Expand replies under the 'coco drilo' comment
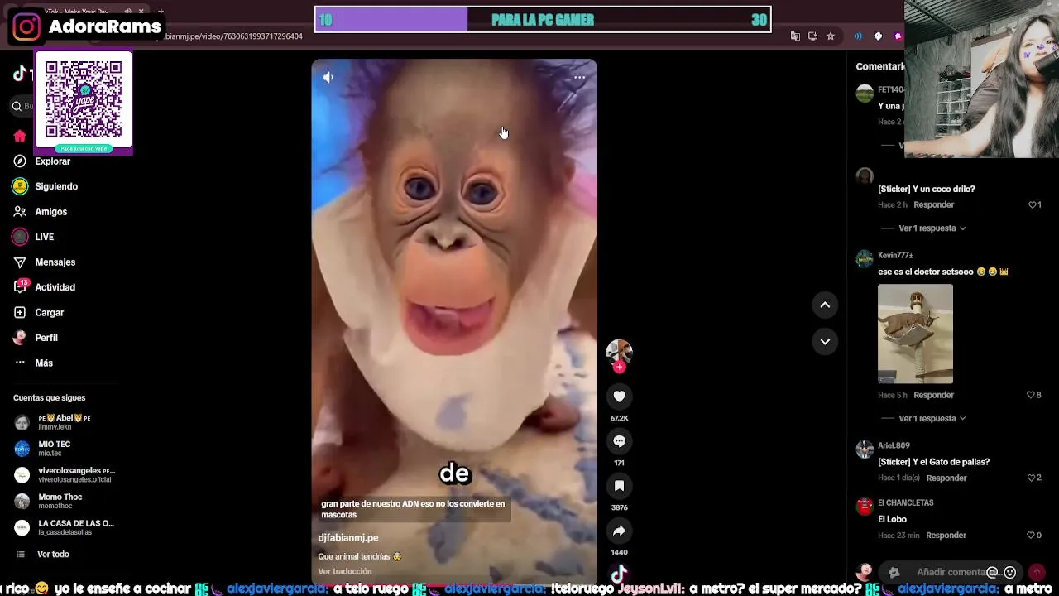The width and height of the screenshot is (1059, 596). coord(932,228)
